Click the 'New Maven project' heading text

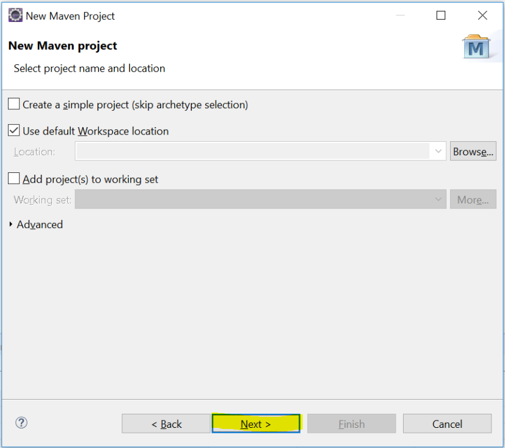pos(62,45)
